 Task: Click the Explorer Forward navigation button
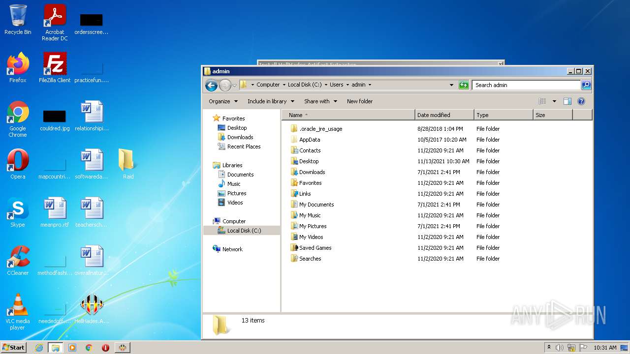click(x=225, y=85)
